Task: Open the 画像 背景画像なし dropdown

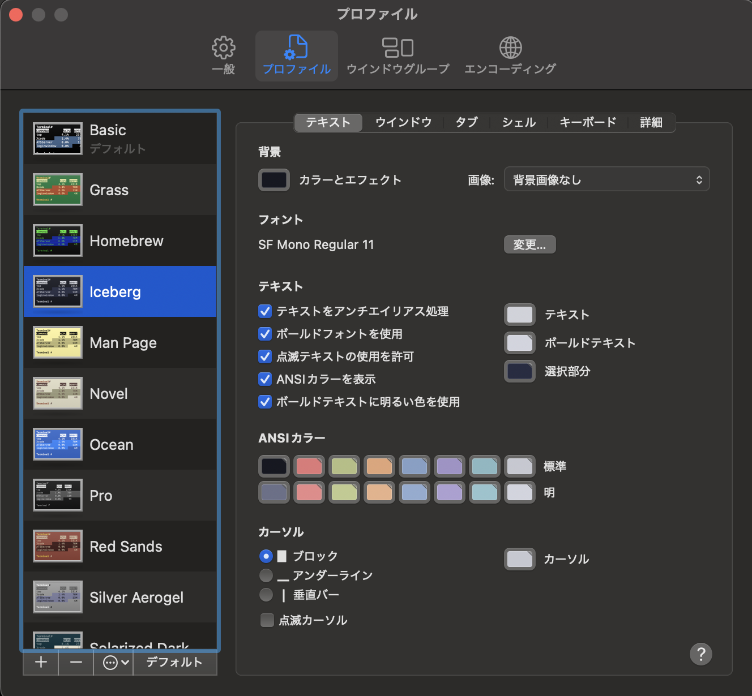Action: point(606,179)
